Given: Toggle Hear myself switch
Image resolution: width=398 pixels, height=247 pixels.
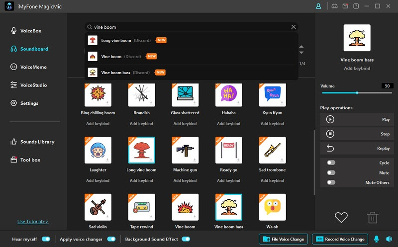Looking at the screenshot, I should pyautogui.click(x=46, y=239).
